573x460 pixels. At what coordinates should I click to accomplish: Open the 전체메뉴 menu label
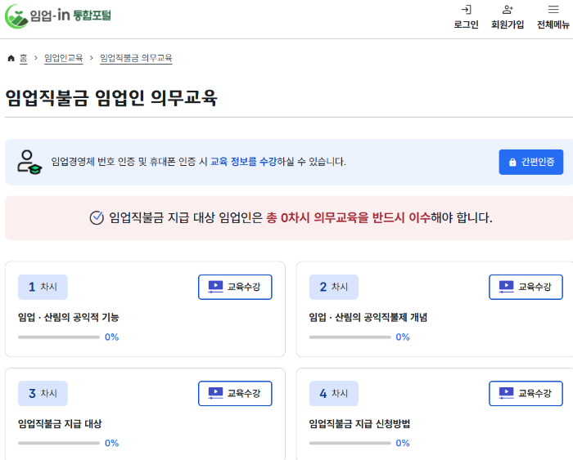tap(553, 25)
